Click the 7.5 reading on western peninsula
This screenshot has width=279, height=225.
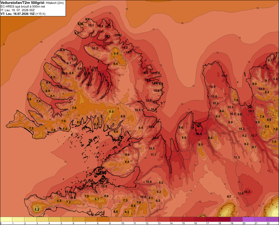pyautogui.click(x=31, y=128)
